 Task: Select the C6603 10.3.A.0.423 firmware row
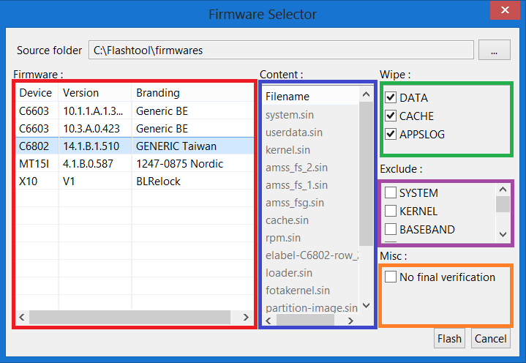[135, 129]
